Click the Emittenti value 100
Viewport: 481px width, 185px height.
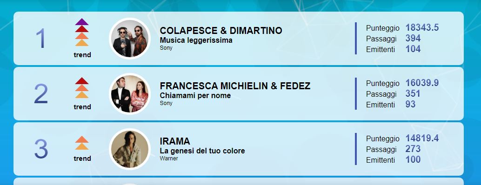[413, 159]
